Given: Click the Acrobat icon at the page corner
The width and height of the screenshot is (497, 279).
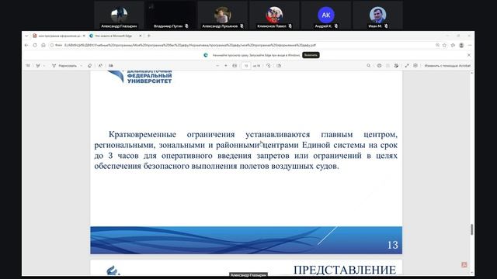Looking at the screenshot, I should click(464, 265).
